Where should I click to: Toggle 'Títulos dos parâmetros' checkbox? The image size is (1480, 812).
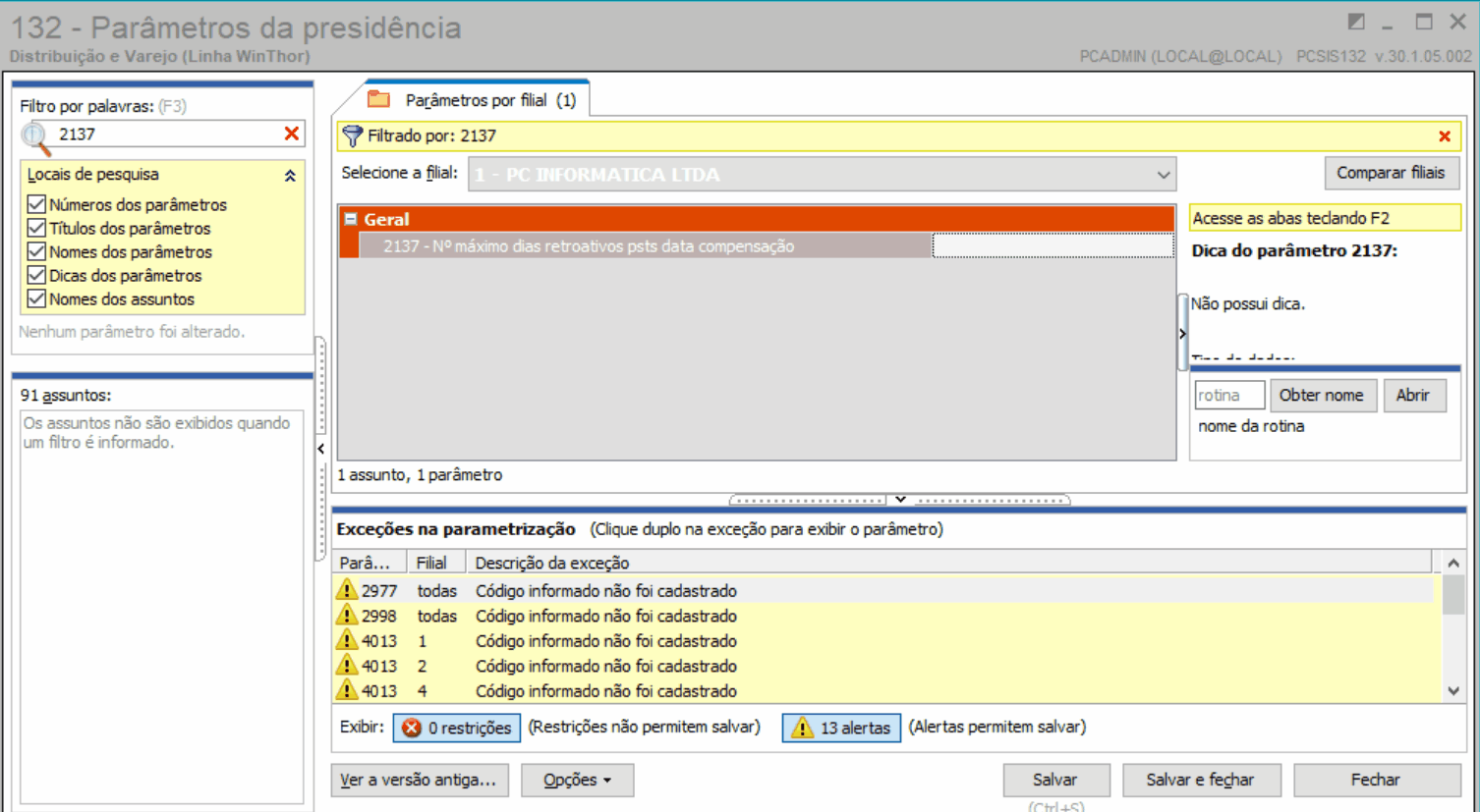click(36, 228)
